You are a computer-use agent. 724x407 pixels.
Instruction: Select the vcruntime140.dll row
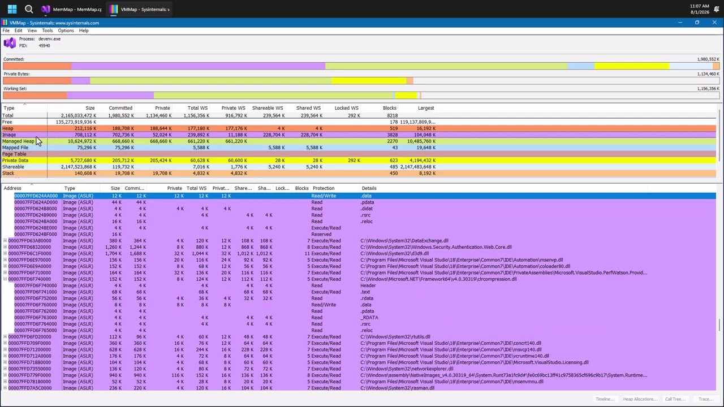tap(359, 356)
